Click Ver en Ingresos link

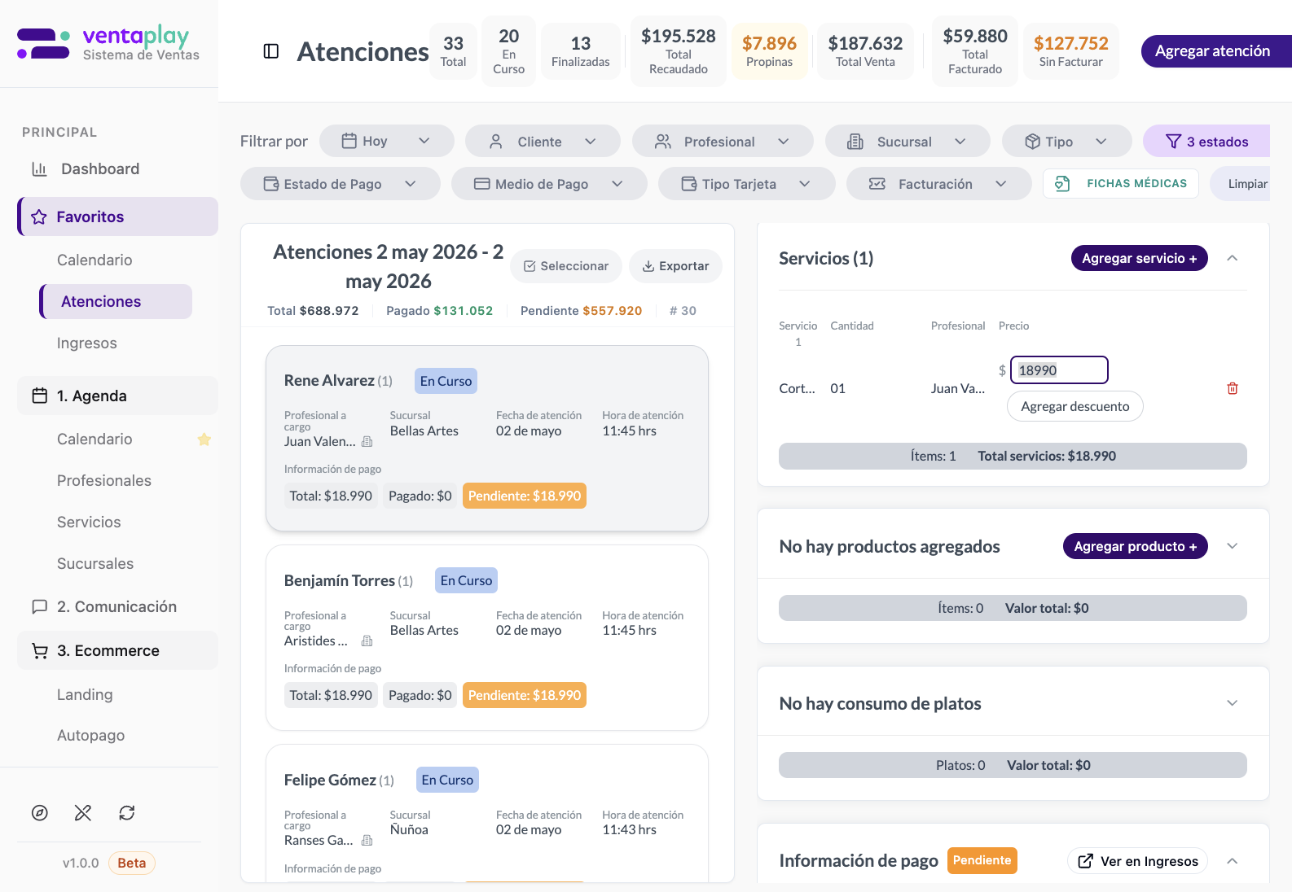point(1138,861)
